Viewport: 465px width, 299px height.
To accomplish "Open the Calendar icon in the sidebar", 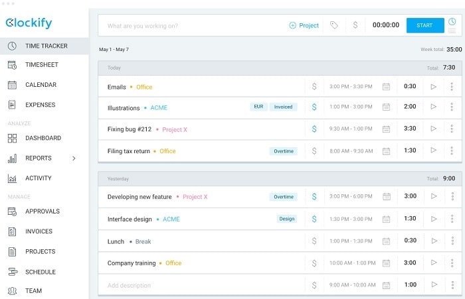I will pos(12,85).
